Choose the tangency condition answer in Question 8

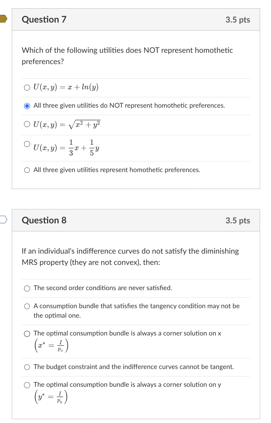(x=27, y=306)
